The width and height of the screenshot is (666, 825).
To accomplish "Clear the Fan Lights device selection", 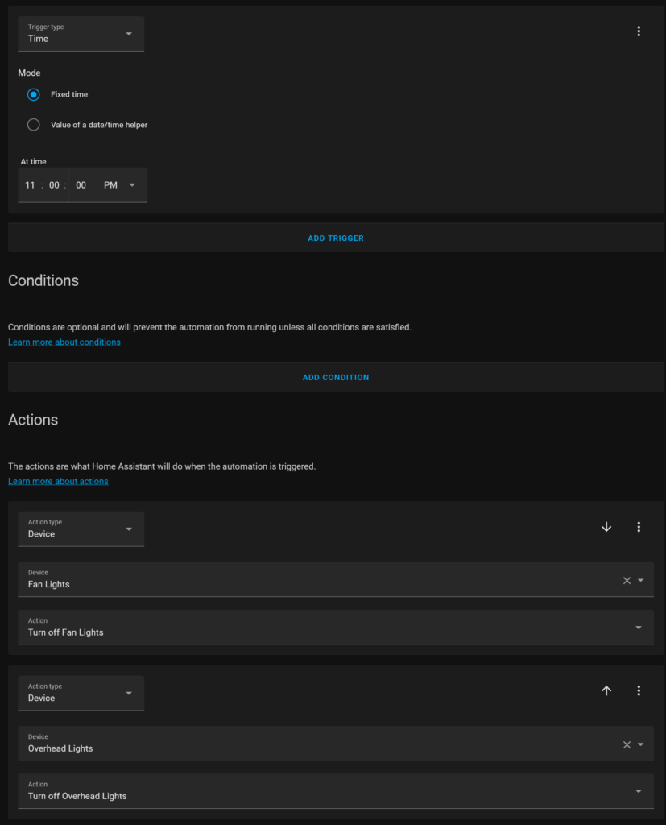I will (627, 580).
